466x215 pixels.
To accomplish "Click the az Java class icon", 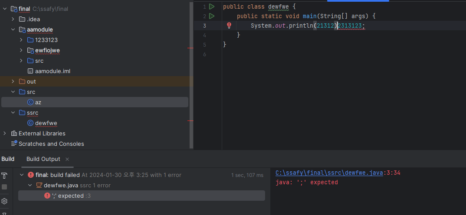I will pyautogui.click(x=30, y=102).
